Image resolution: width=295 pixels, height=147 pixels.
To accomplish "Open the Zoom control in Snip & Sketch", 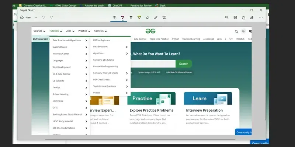I will pos(227,17).
